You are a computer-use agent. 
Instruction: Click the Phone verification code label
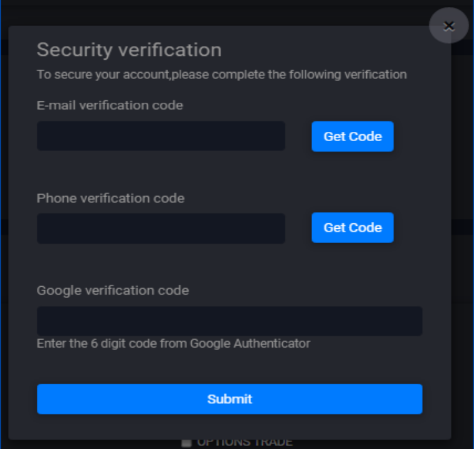[110, 198]
